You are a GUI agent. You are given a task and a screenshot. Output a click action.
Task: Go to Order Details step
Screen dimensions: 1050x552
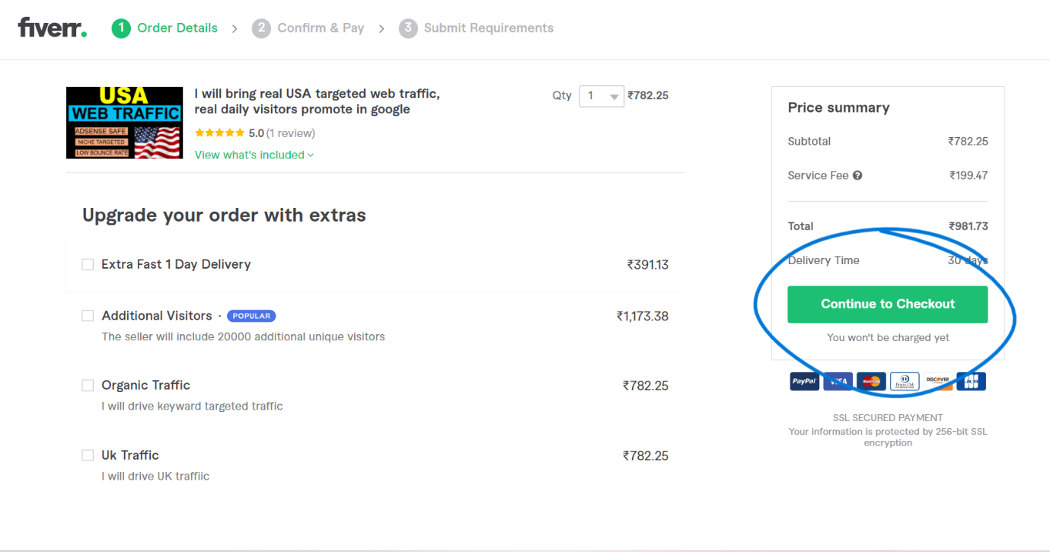[x=164, y=28]
